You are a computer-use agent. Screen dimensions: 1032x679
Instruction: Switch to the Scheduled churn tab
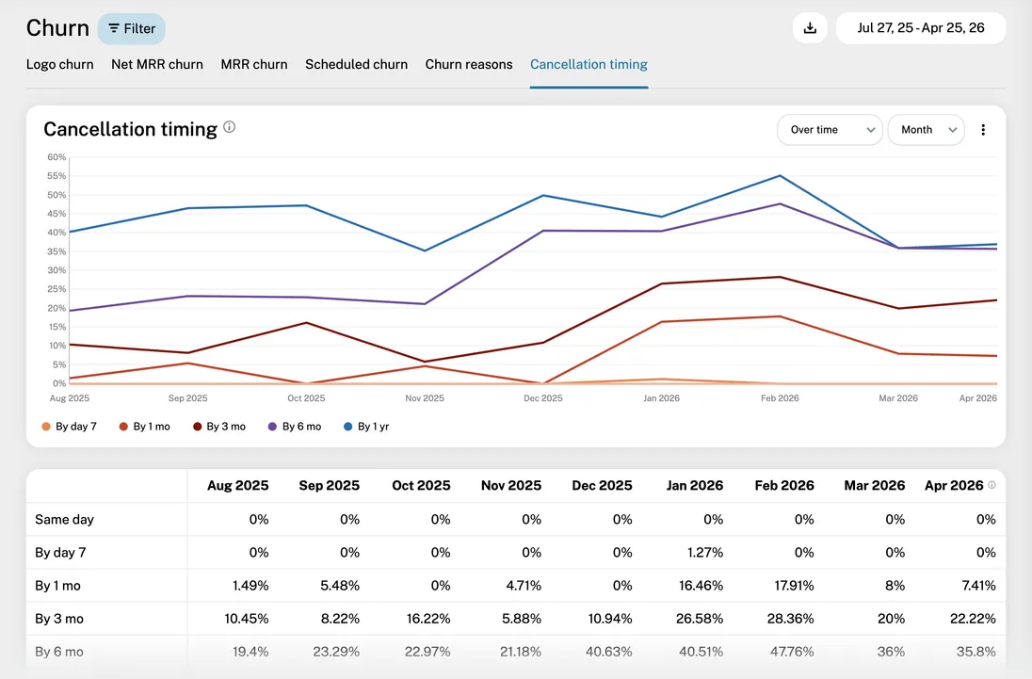356,64
